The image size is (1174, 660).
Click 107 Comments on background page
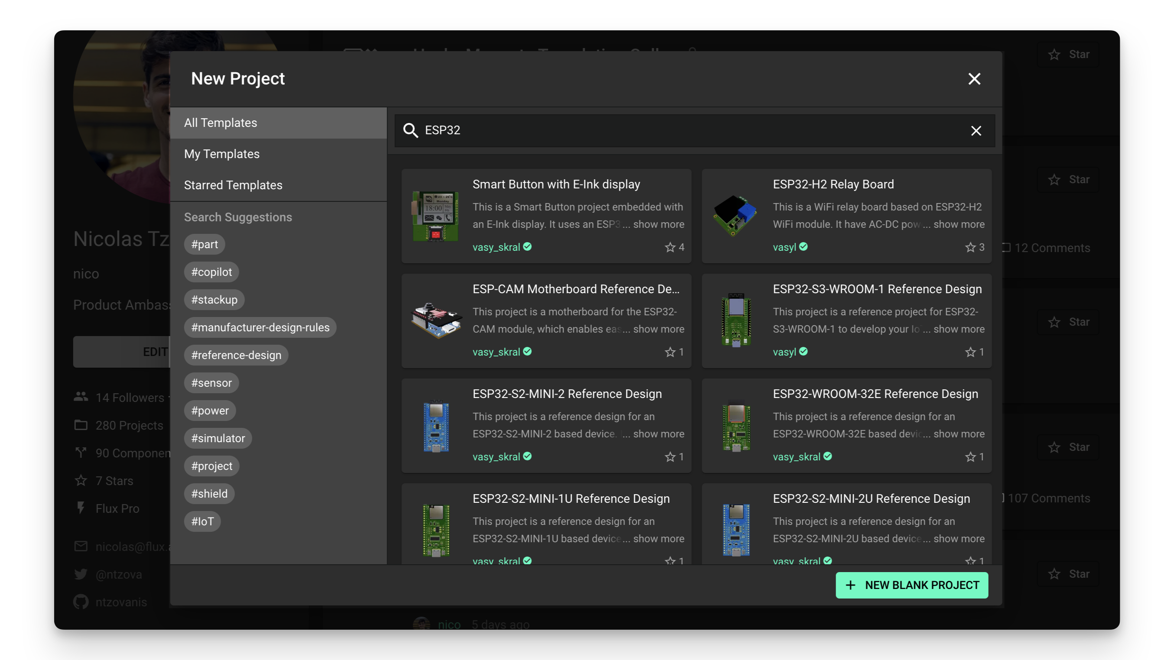coord(1049,498)
